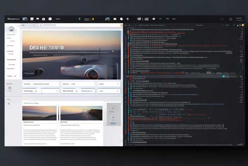Click the circular badge icon in the lower left sidebar

click(x=10, y=88)
